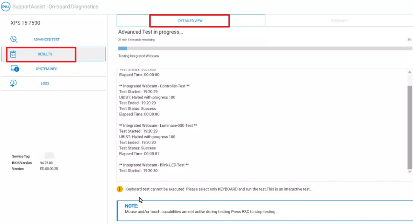The height and width of the screenshot is (224, 413).
Task: Click the 'NOTE:' heading
Action: pyautogui.click(x=132, y=206)
